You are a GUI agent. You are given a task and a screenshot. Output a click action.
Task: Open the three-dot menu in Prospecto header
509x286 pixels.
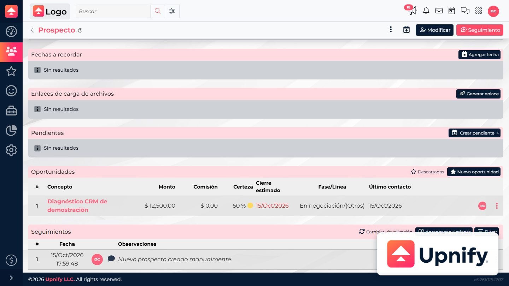pyautogui.click(x=391, y=30)
